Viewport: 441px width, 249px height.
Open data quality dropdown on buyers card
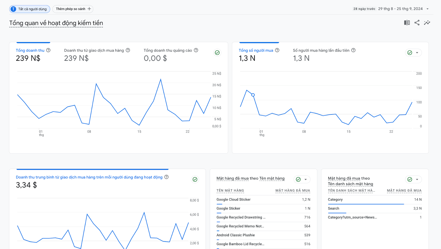coord(413,53)
